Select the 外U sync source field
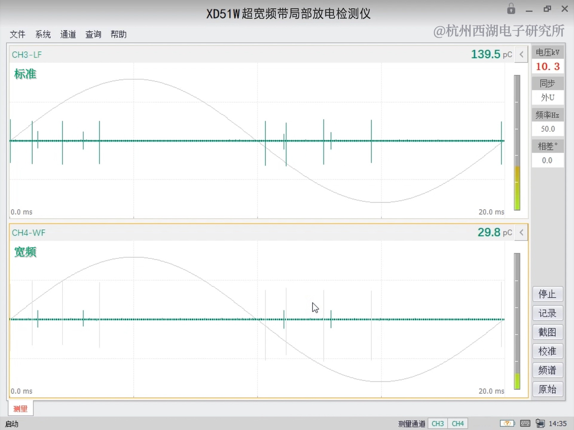The image size is (574, 430). click(x=547, y=98)
